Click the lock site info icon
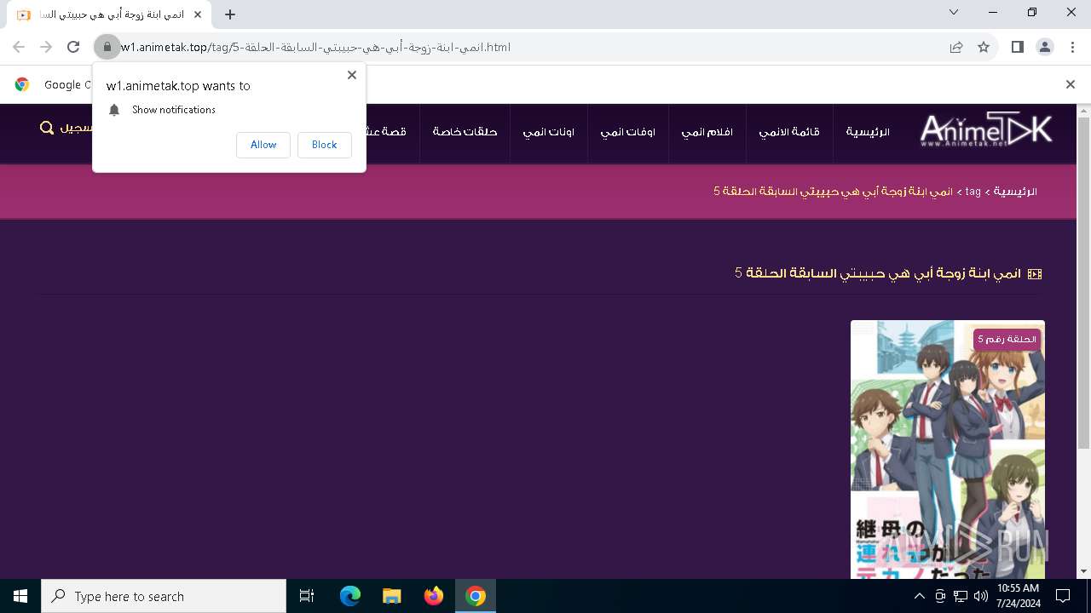The height and width of the screenshot is (613, 1091). point(107,47)
